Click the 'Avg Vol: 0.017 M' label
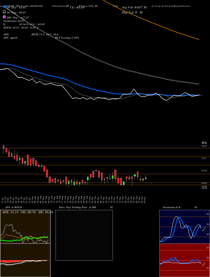 coord(134,8)
